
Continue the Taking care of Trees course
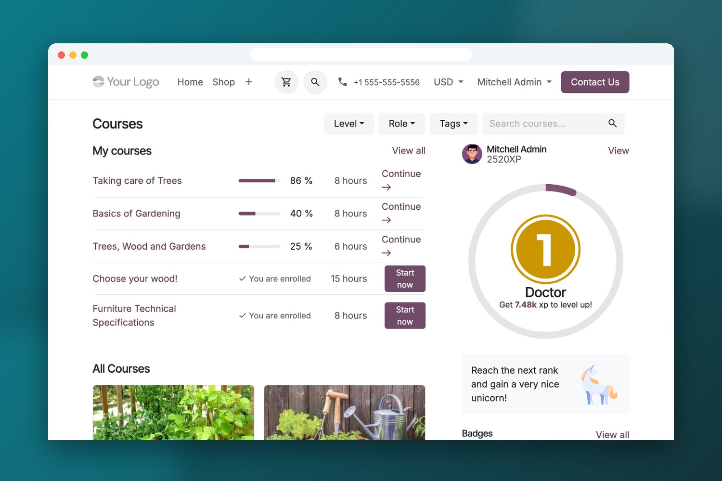(401, 180)
